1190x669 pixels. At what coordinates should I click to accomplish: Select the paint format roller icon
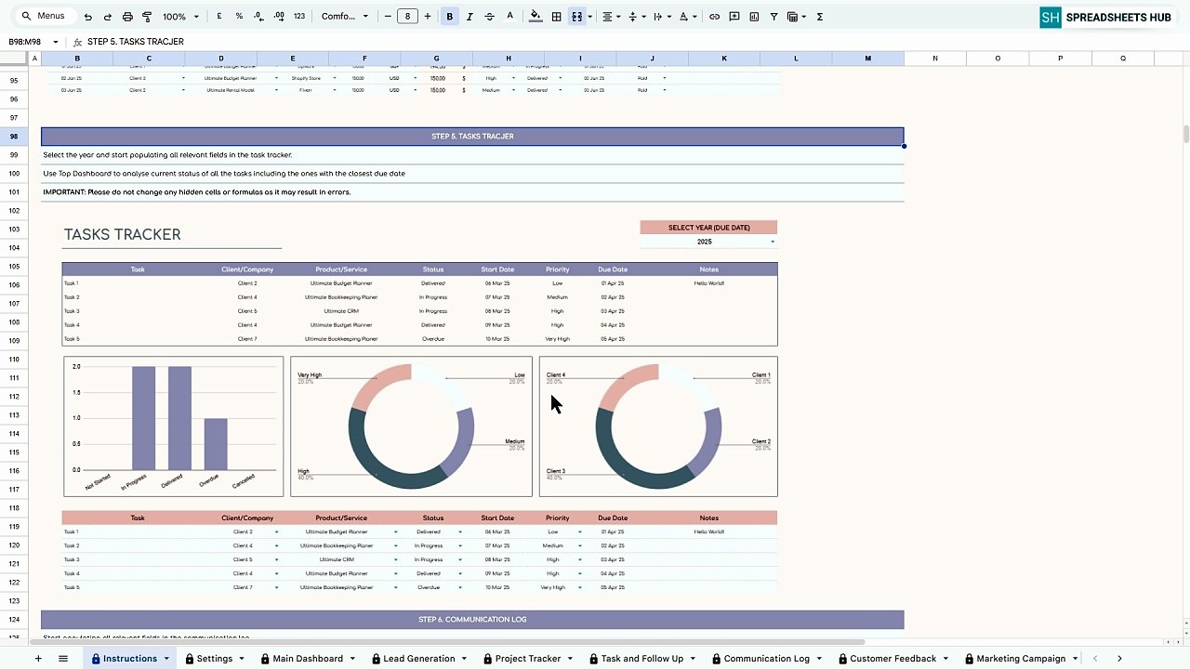[147, 17]
